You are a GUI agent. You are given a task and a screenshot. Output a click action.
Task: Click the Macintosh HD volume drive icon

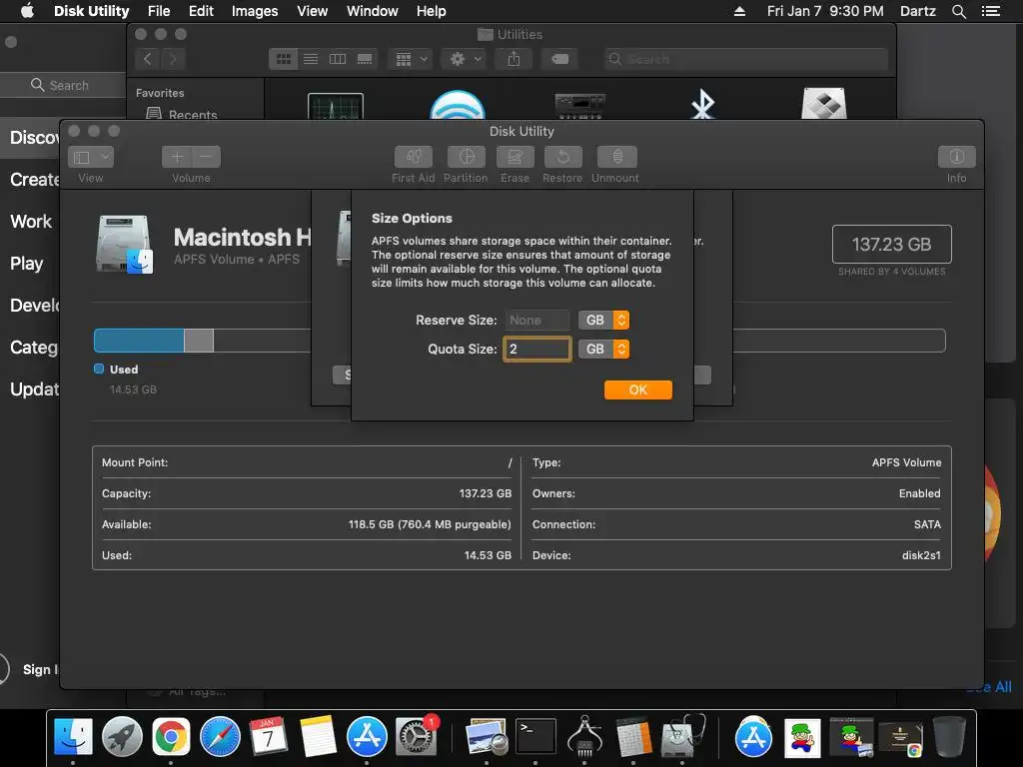click(124, 244)
